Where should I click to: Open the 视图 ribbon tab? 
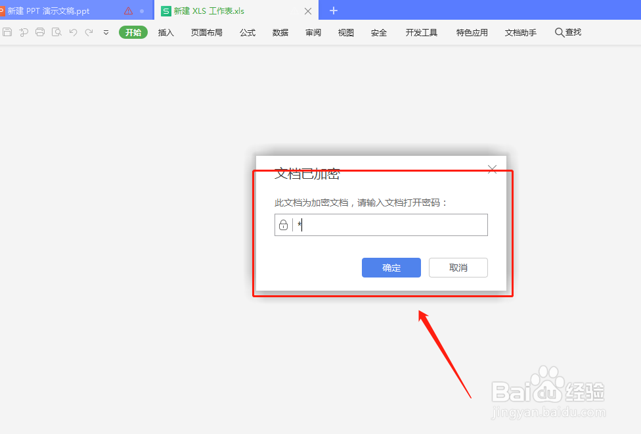point(346,32)
